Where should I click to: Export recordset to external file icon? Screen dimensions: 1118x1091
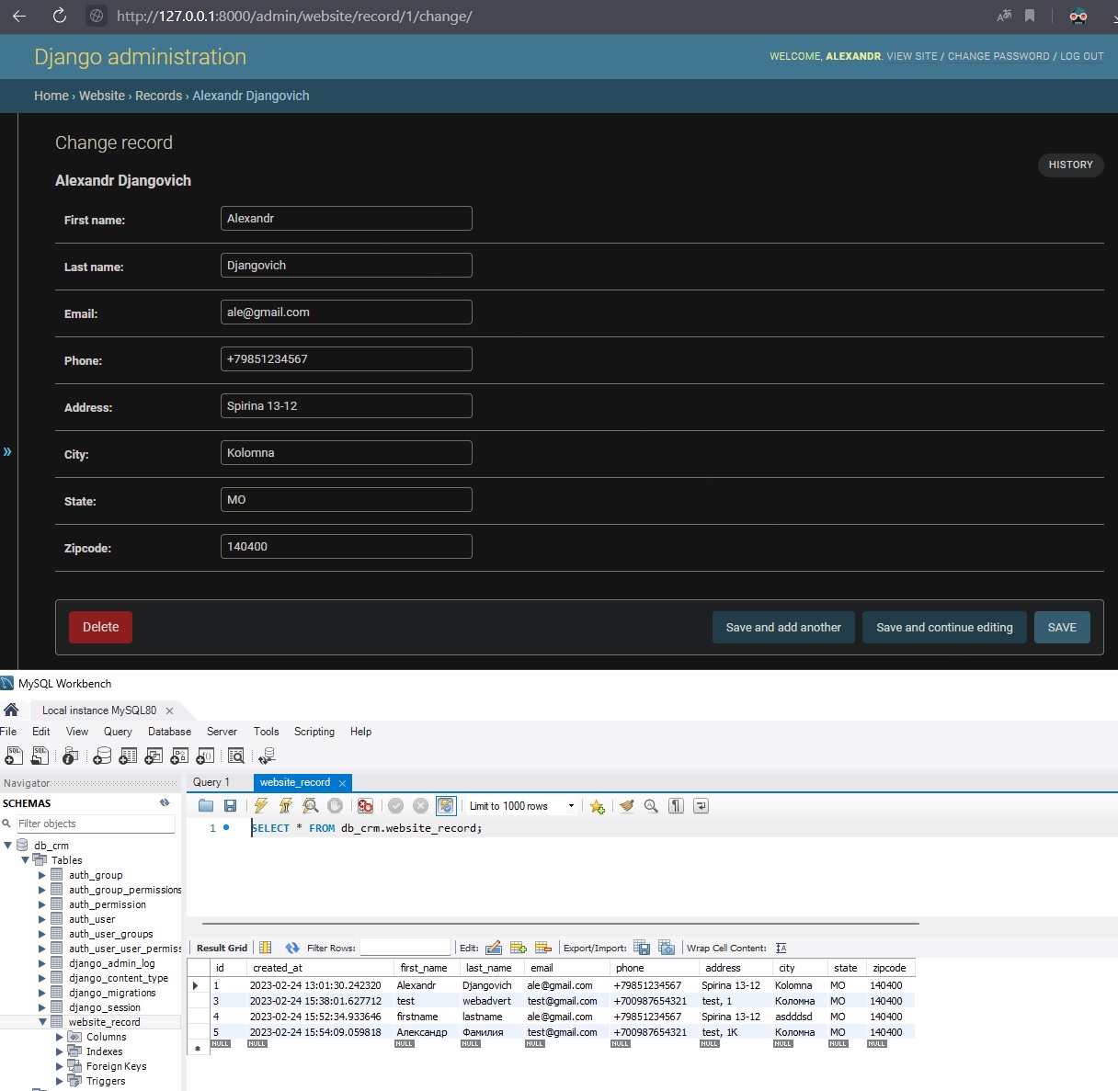pyautogui.click(x=642, y=948)
